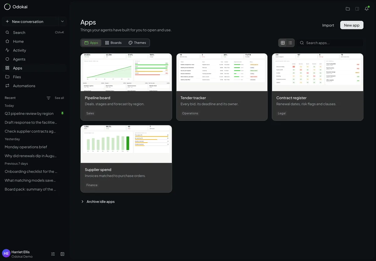
Task: Click the New app button
Action: pyautogui.click(x=352, y=25)
